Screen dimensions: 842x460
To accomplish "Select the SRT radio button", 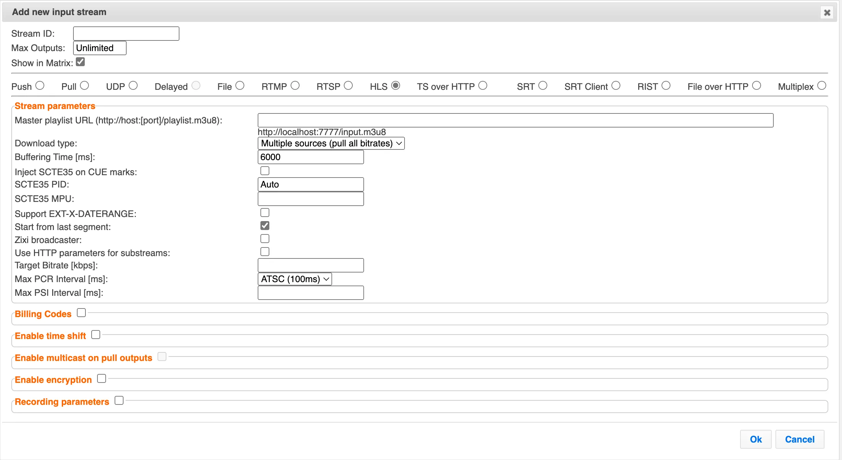I will coord(543,85).
